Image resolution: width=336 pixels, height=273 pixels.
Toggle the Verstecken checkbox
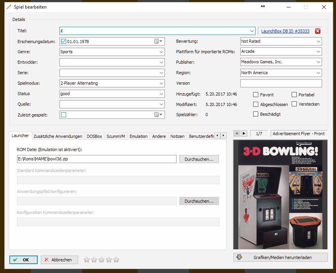[x=294, y=104]
